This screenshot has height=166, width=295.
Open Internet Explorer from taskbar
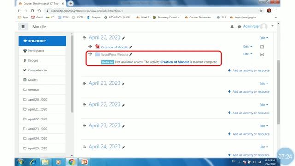pos(33,162)
